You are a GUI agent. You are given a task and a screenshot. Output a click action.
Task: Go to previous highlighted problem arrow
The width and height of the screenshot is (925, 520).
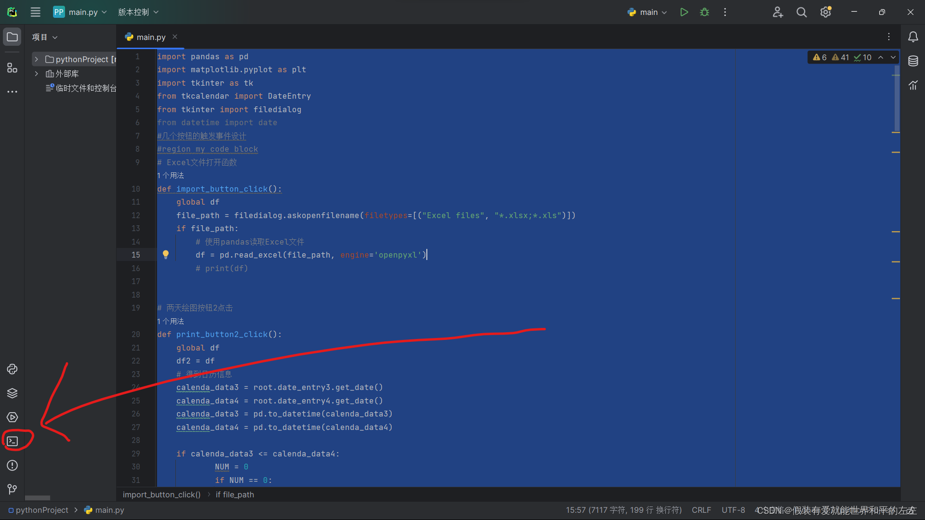(x=881, y=57)
